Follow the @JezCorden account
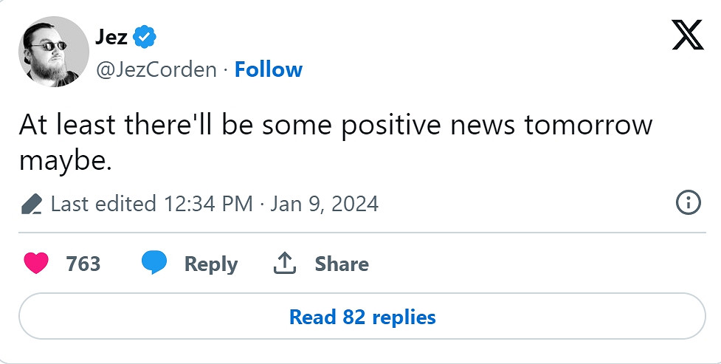The image size is (721, 364). pos(268,69)
